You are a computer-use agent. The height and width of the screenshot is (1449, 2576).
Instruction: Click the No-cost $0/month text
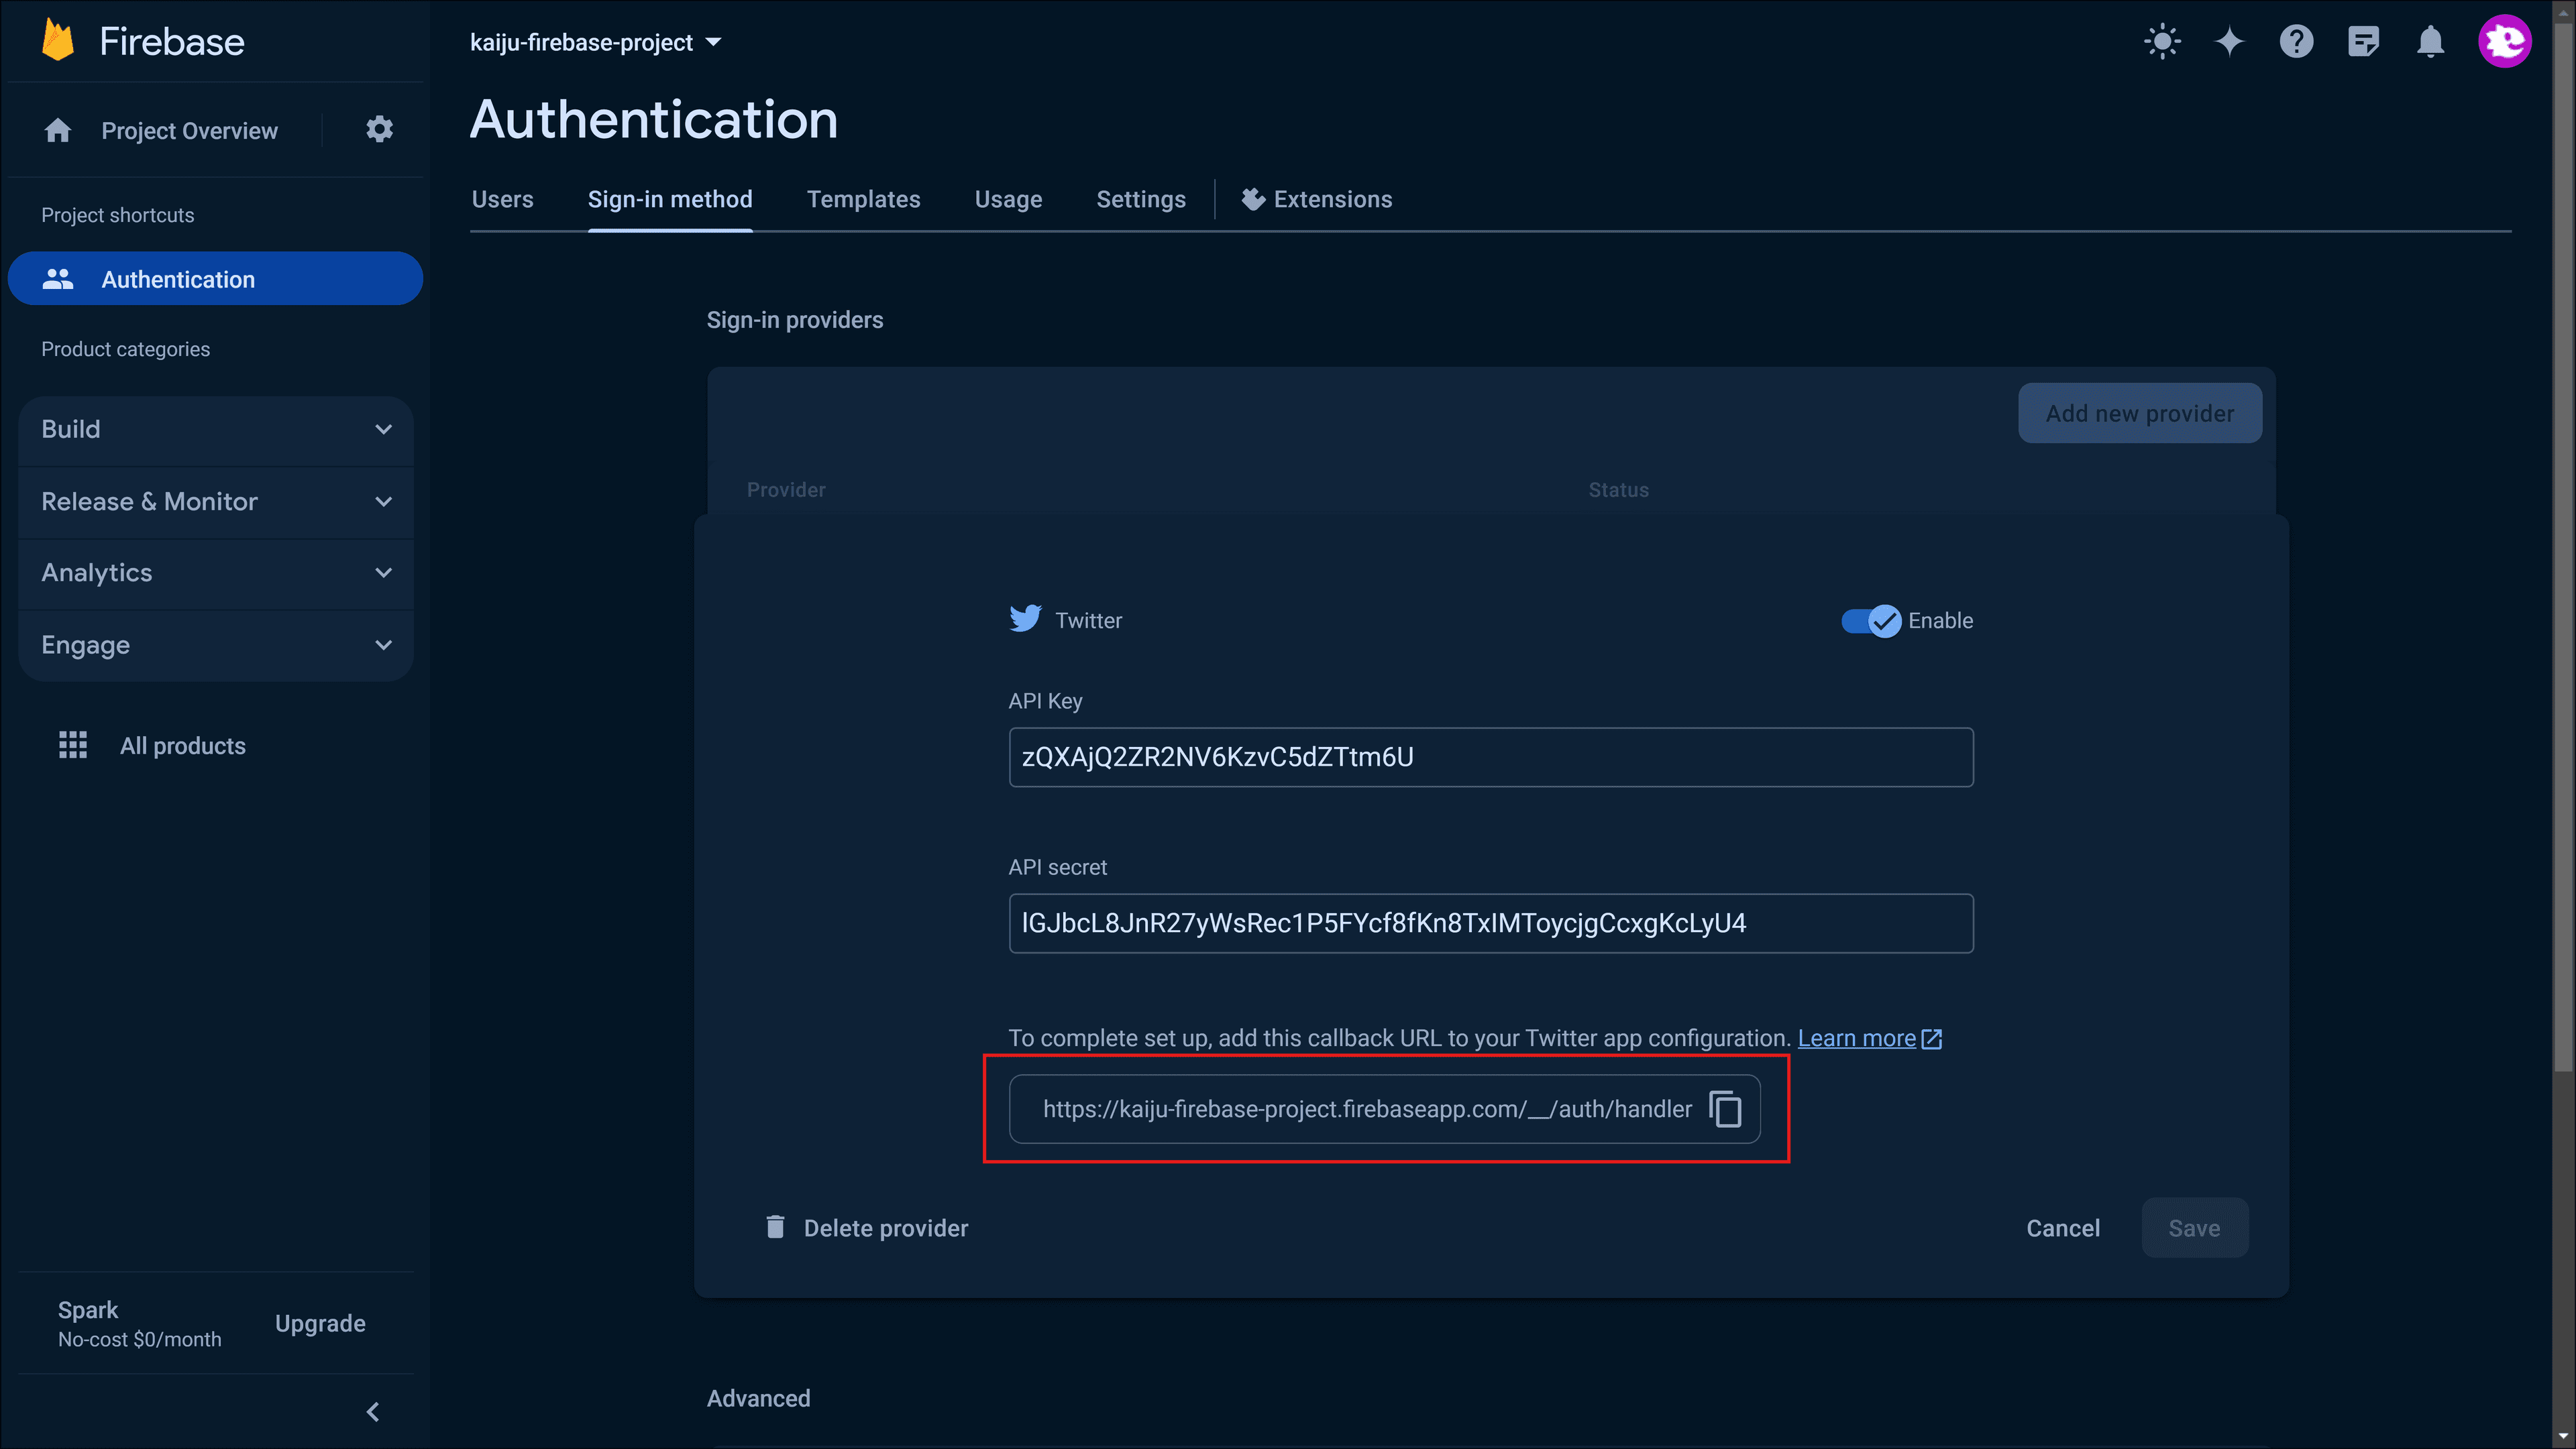pyautogui.click(x=139, y=1339)
